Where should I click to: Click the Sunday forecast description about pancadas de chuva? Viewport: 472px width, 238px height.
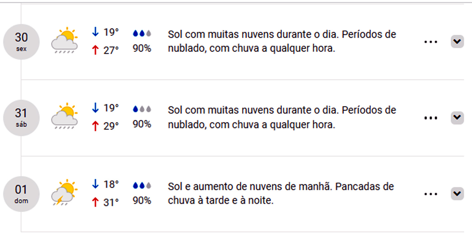[281, 193]
